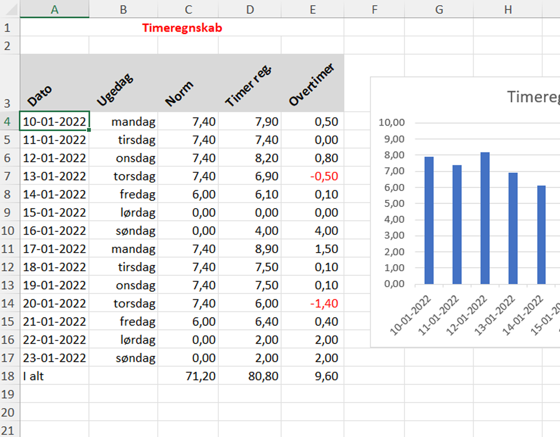Click the 'I alt' label cell

(54, 376)
